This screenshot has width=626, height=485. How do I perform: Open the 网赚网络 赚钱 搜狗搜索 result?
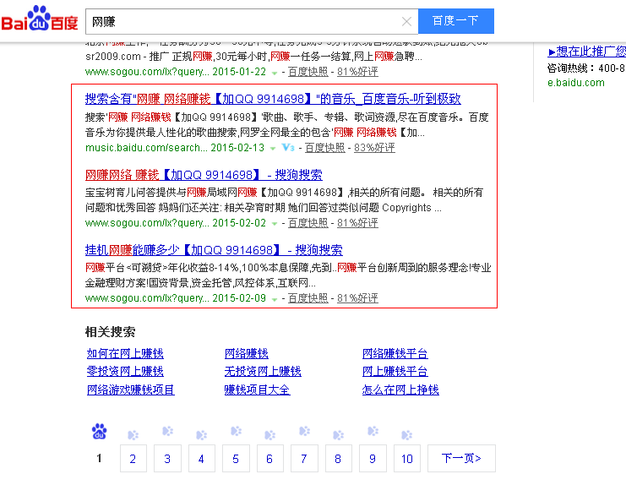pyautogui.click(x=203, y=175)
